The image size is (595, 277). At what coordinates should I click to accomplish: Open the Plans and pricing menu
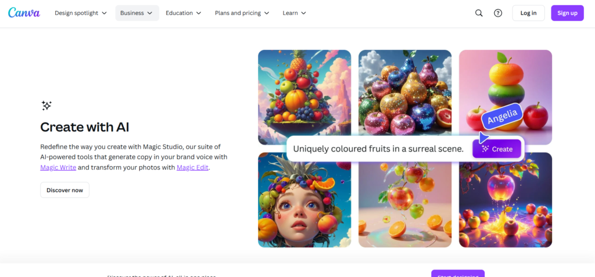[242, 13]
